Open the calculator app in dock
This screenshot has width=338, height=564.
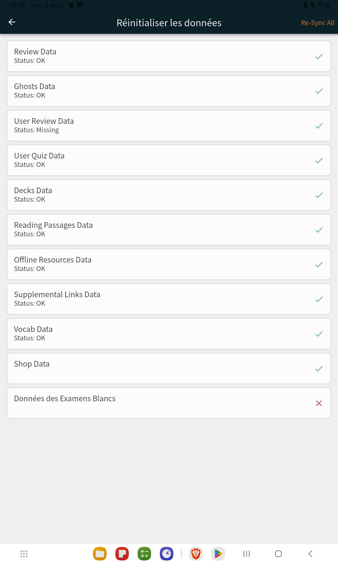click(144, 554)
